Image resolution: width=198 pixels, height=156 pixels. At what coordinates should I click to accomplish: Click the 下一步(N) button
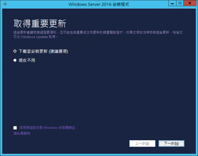pyautogui.click(x=171, y=144)
